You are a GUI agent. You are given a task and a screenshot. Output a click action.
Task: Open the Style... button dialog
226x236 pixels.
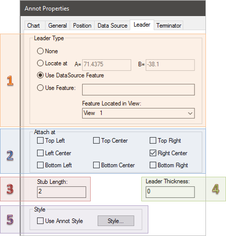point(116,221)
